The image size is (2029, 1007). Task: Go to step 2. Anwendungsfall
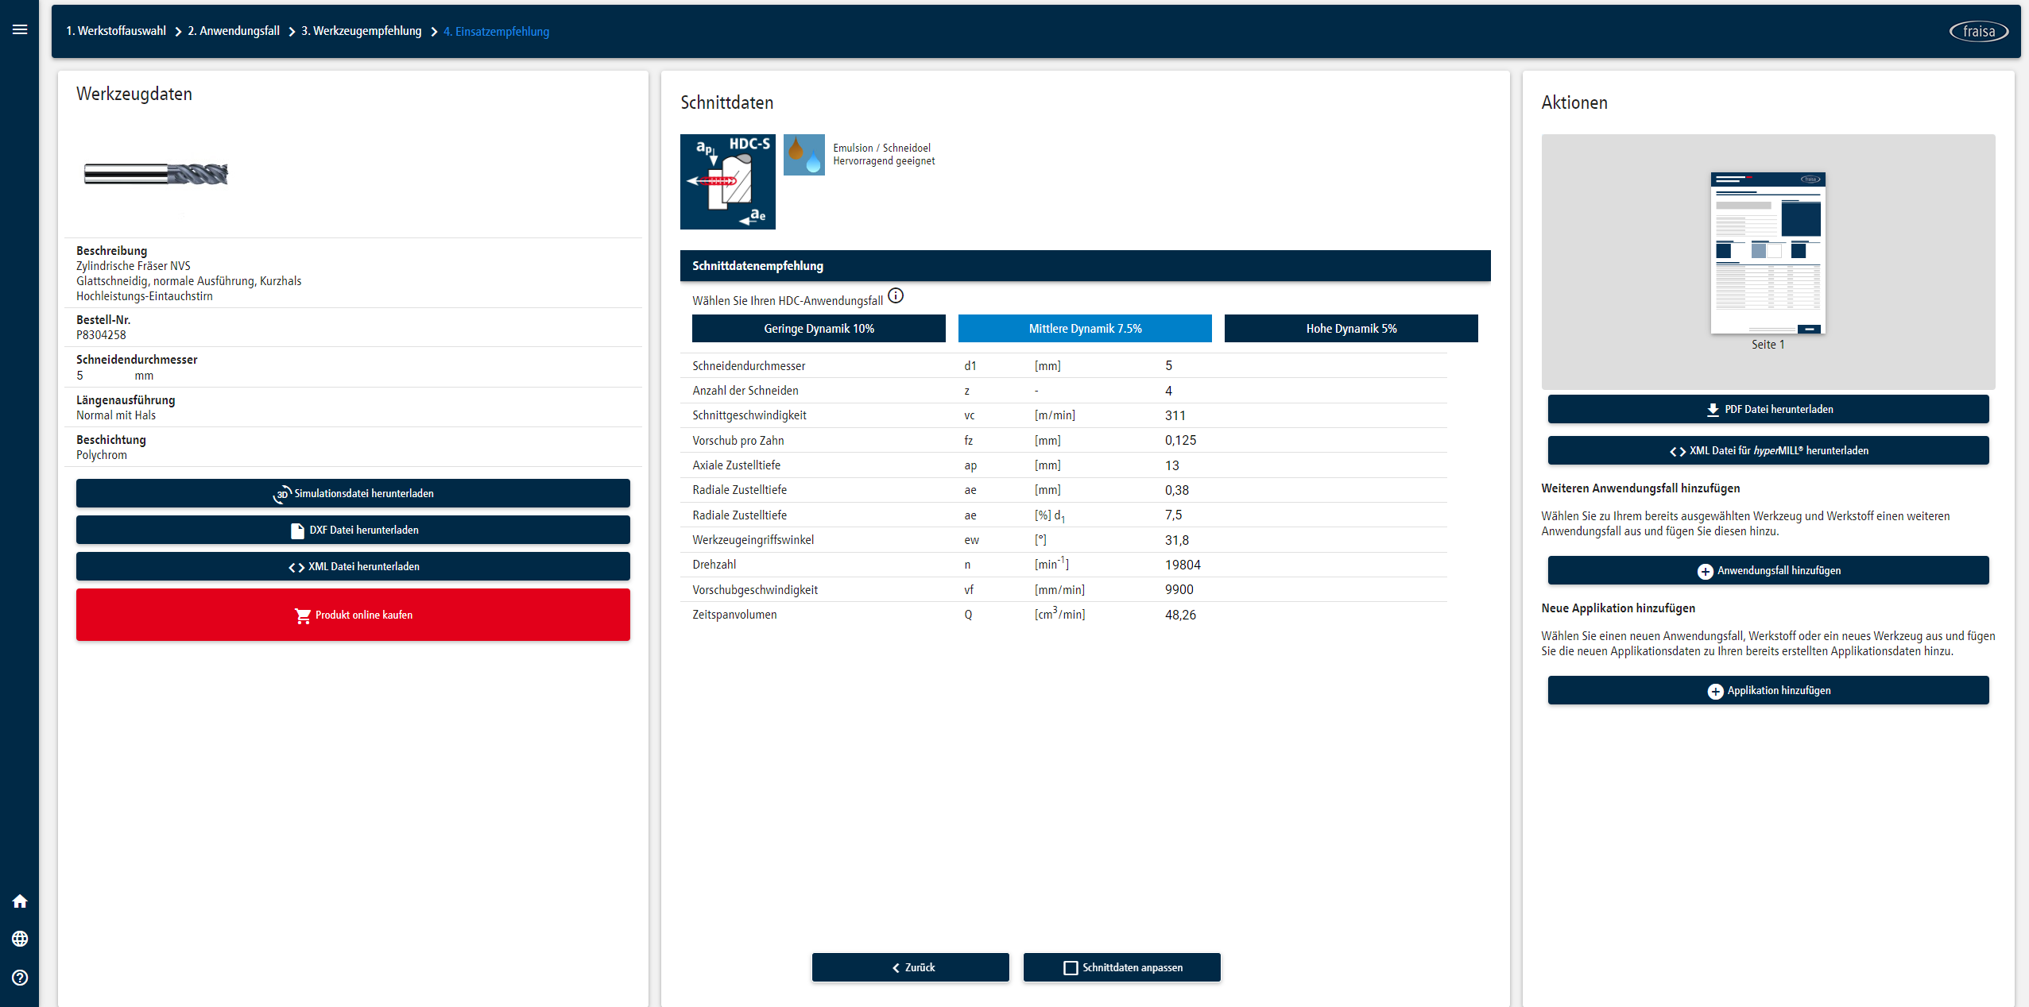pyautogui.click(x=234, y=31)
